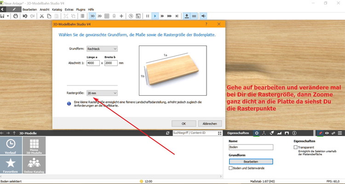The height and width of the screenshot is (184, 345).
Task: Pause the simulation
Action: pyautogui.click(x=148, y=16)
